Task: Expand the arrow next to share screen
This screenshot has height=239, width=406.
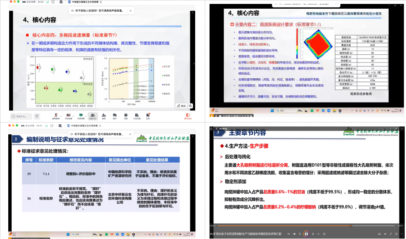Action: click(x=86, y=115)
